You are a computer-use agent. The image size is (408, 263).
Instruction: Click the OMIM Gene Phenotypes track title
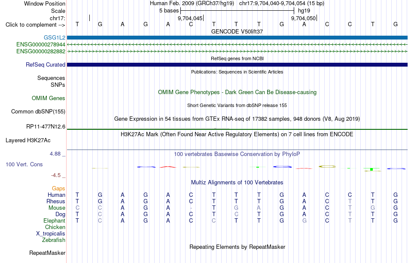point(237,92)
